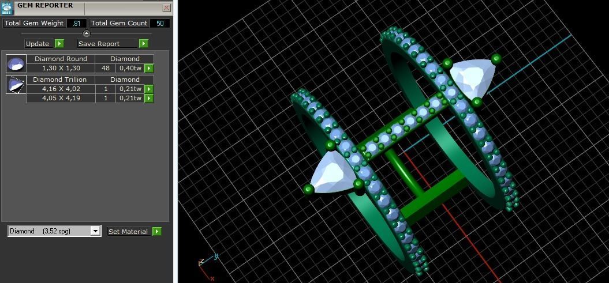
Task: Click the '1,30 X 1,30' size cell
Action: pos(61,68)
